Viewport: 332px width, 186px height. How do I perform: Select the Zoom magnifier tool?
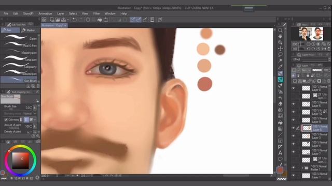click(x=280, y=30)
